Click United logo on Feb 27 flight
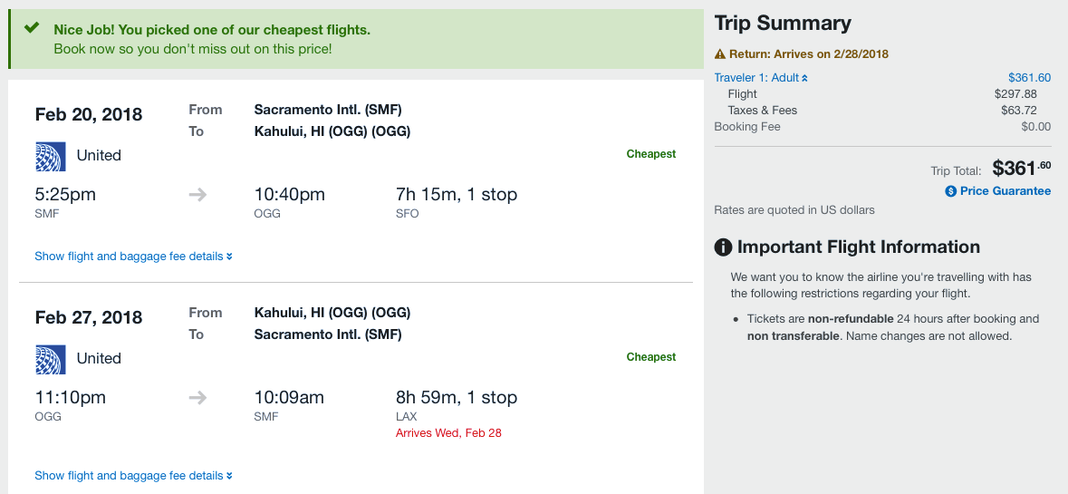The height and width of the screenshot is (494, 1068). click(x=50, y=359)
